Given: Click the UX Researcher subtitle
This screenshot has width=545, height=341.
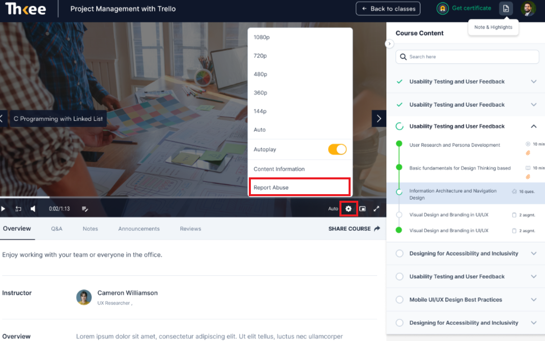Looking at the screenshot, I should click(113, 303).
